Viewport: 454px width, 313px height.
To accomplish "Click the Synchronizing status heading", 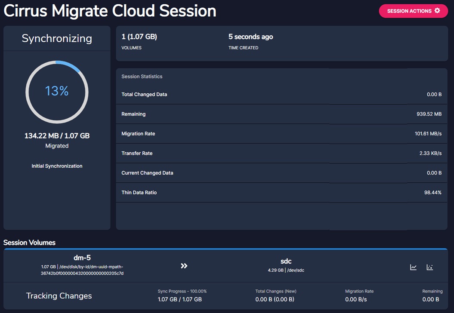I will 57,39.
